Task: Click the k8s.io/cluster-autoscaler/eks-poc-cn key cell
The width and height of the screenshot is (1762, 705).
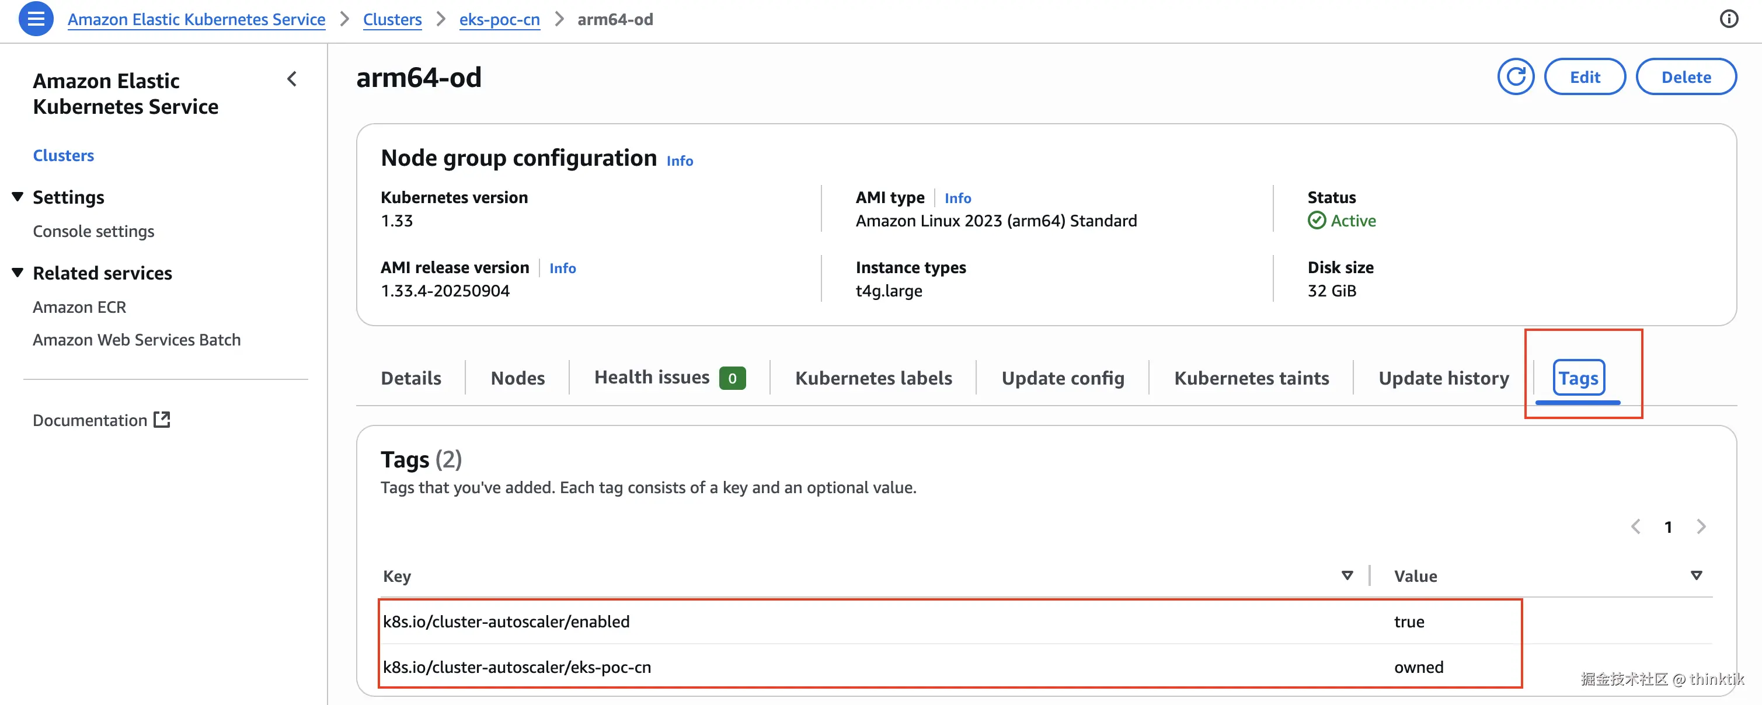Action: coord(517,666)
